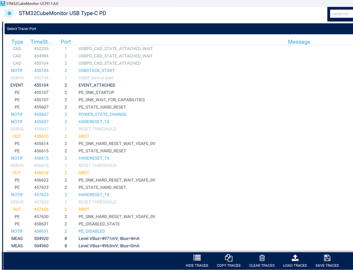Select the PE_DISABLED notification message
This screenshot has width=353, height=270.
coord(92,231)
